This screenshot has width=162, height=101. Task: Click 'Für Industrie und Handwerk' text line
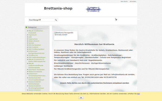pos(78,60)
